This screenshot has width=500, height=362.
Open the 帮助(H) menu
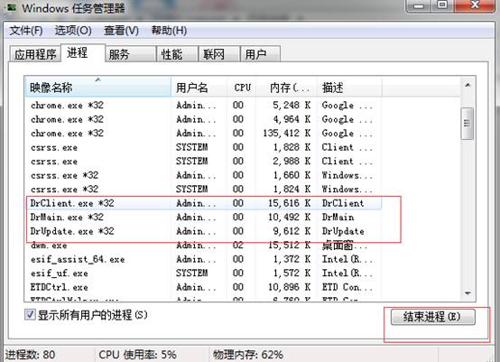tap(169, 31)
